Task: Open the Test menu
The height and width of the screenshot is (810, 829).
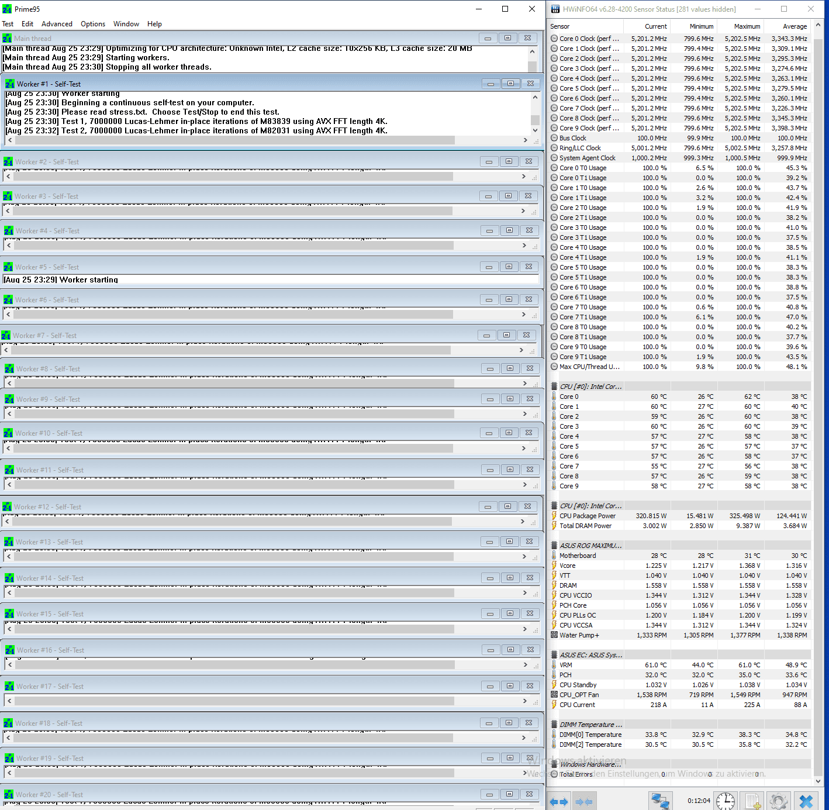Action: pos(8,24)
